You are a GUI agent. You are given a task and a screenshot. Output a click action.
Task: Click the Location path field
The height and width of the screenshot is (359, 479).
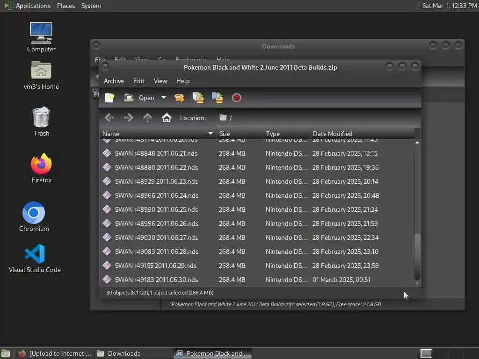[x=318, y=118]
